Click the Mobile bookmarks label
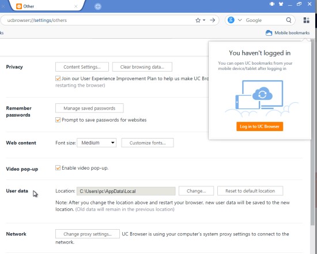Image resolution: width=317 pixels, height=254 pixels. click(292, 33)
